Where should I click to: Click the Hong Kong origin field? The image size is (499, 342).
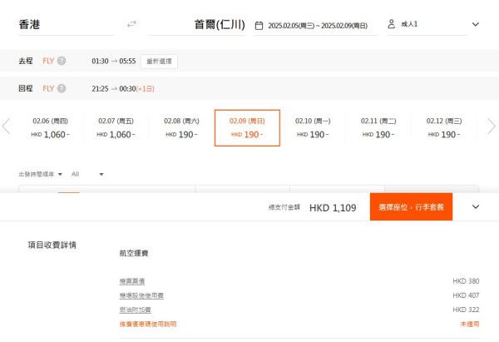click(66, 24)
